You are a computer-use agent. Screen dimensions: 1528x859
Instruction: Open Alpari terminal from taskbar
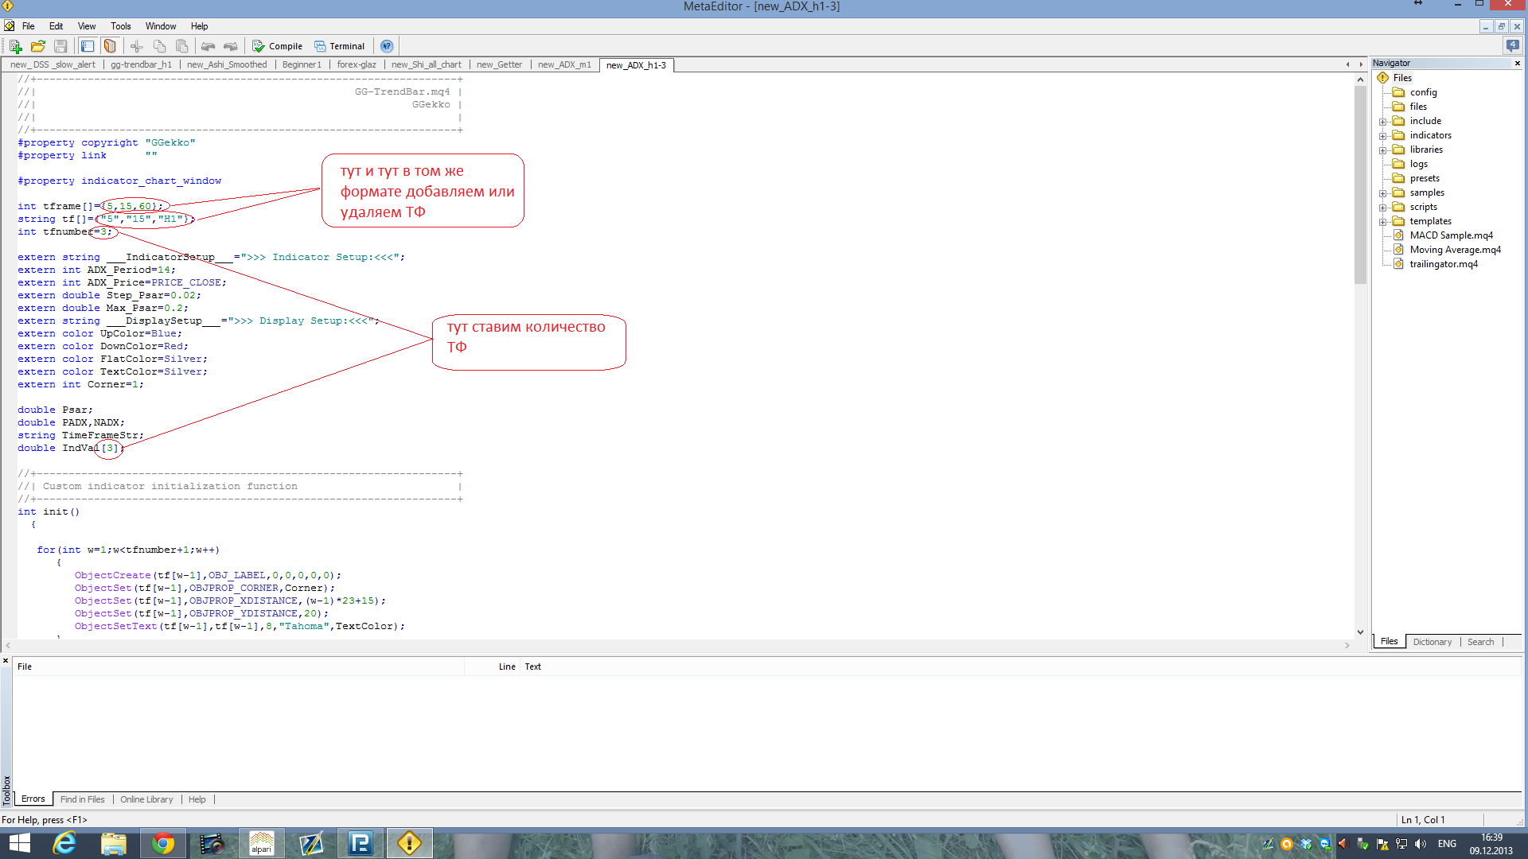[261, 843]
